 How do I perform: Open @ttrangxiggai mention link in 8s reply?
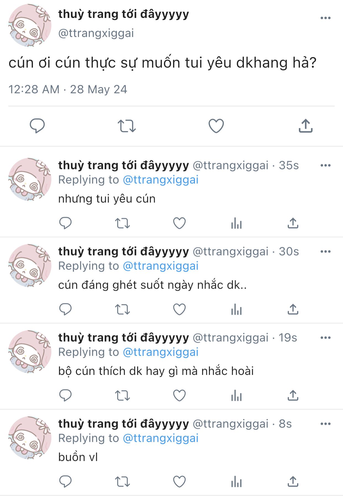(x=161, y=438)
